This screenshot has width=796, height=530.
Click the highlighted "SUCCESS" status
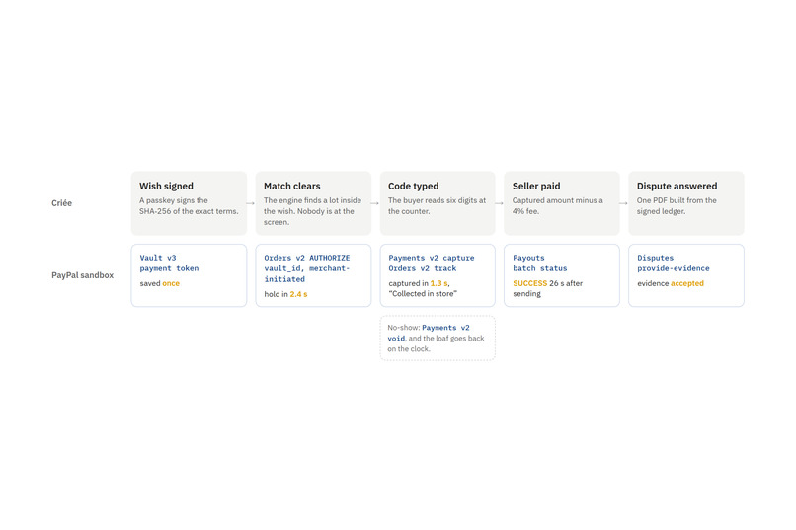tap(530, 283)
